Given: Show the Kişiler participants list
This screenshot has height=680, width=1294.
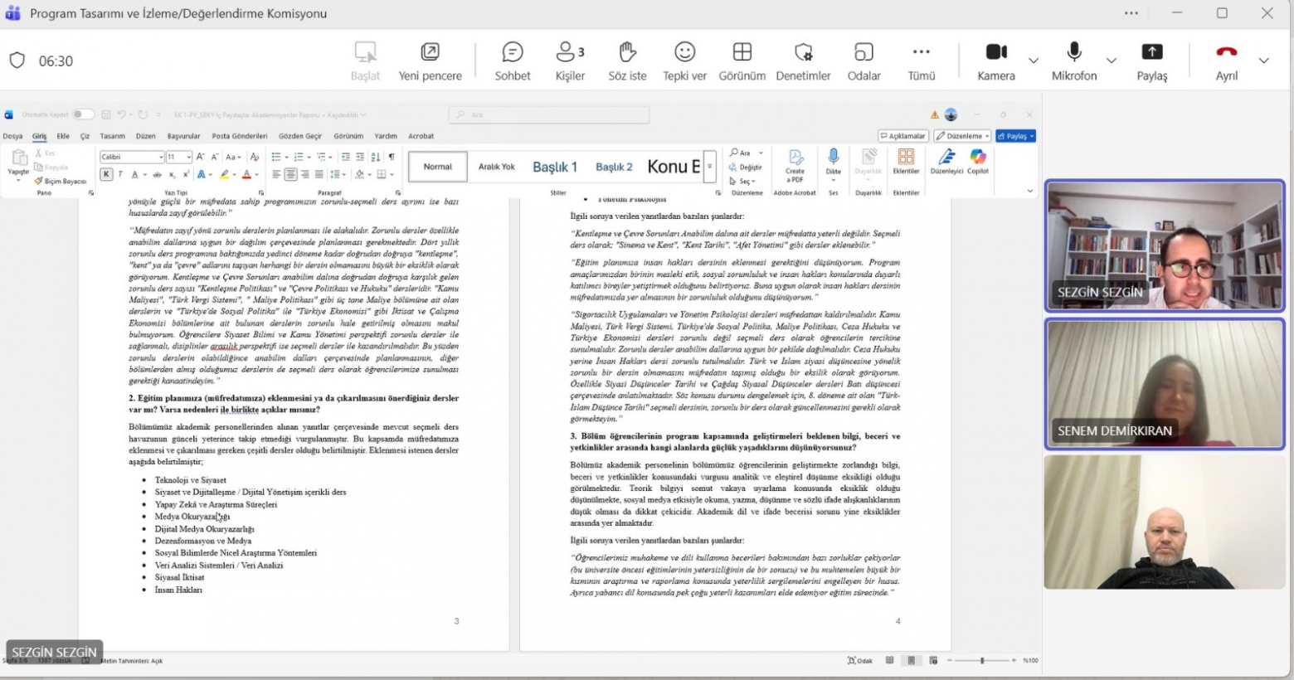Looking at the screenshot, I should pos(570,61).
